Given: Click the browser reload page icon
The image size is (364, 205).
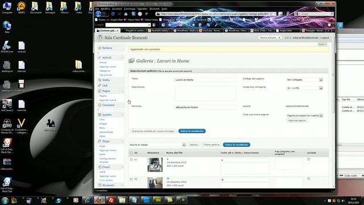Looking at the screenshot, I should tap(113, 14).
